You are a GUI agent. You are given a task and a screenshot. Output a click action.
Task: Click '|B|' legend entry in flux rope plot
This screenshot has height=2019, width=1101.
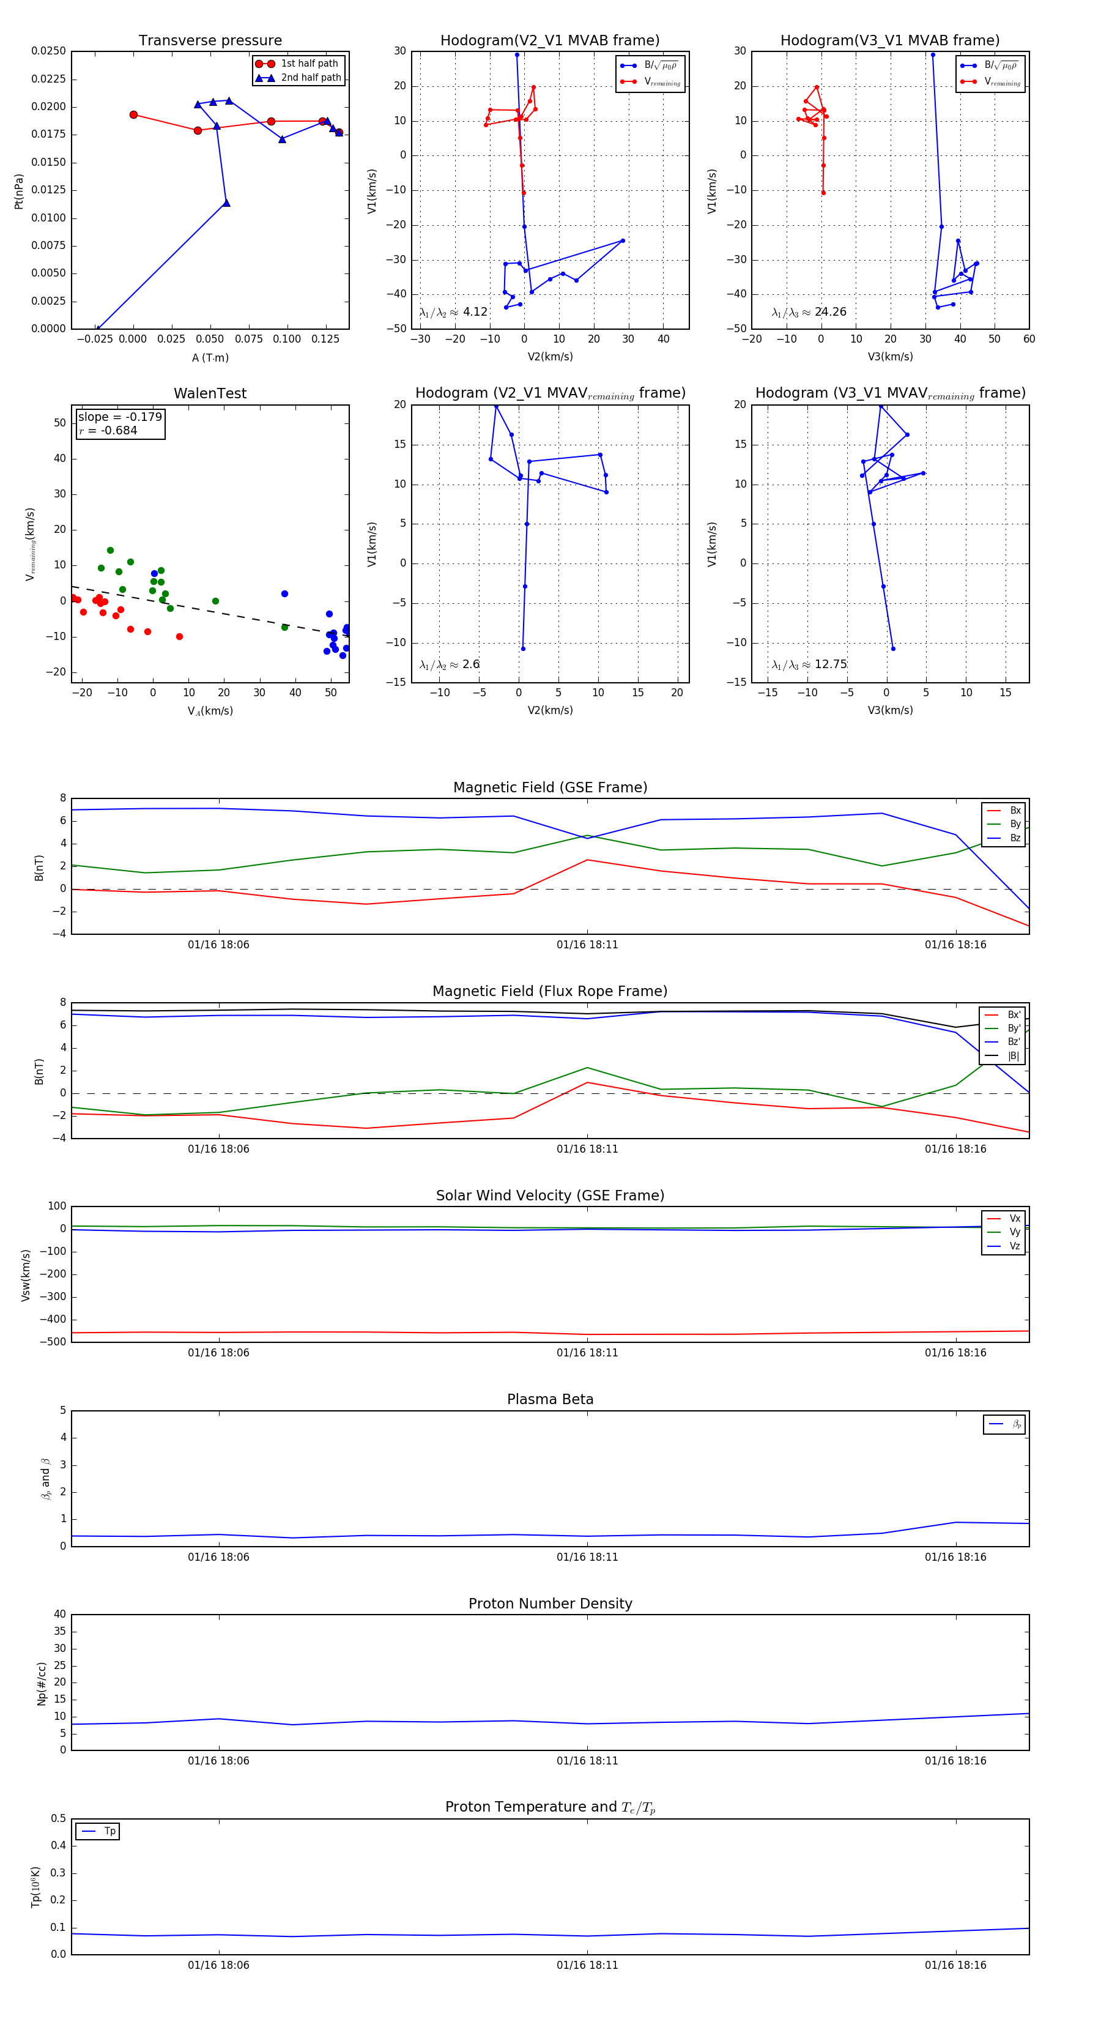click(x=1003, y=1056)
